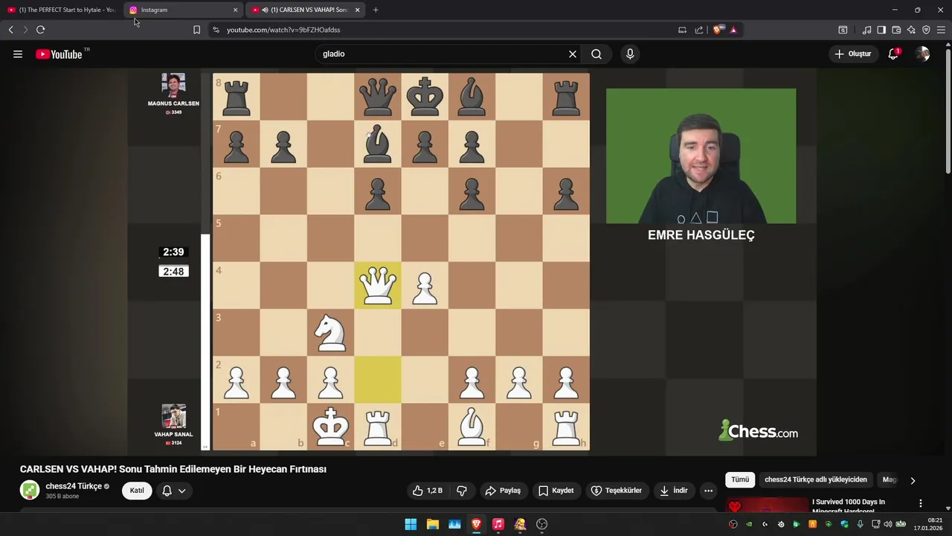Screen dimensions: 952x536
Task: Click the Teşekkürler thanks button
Action: 617,491
